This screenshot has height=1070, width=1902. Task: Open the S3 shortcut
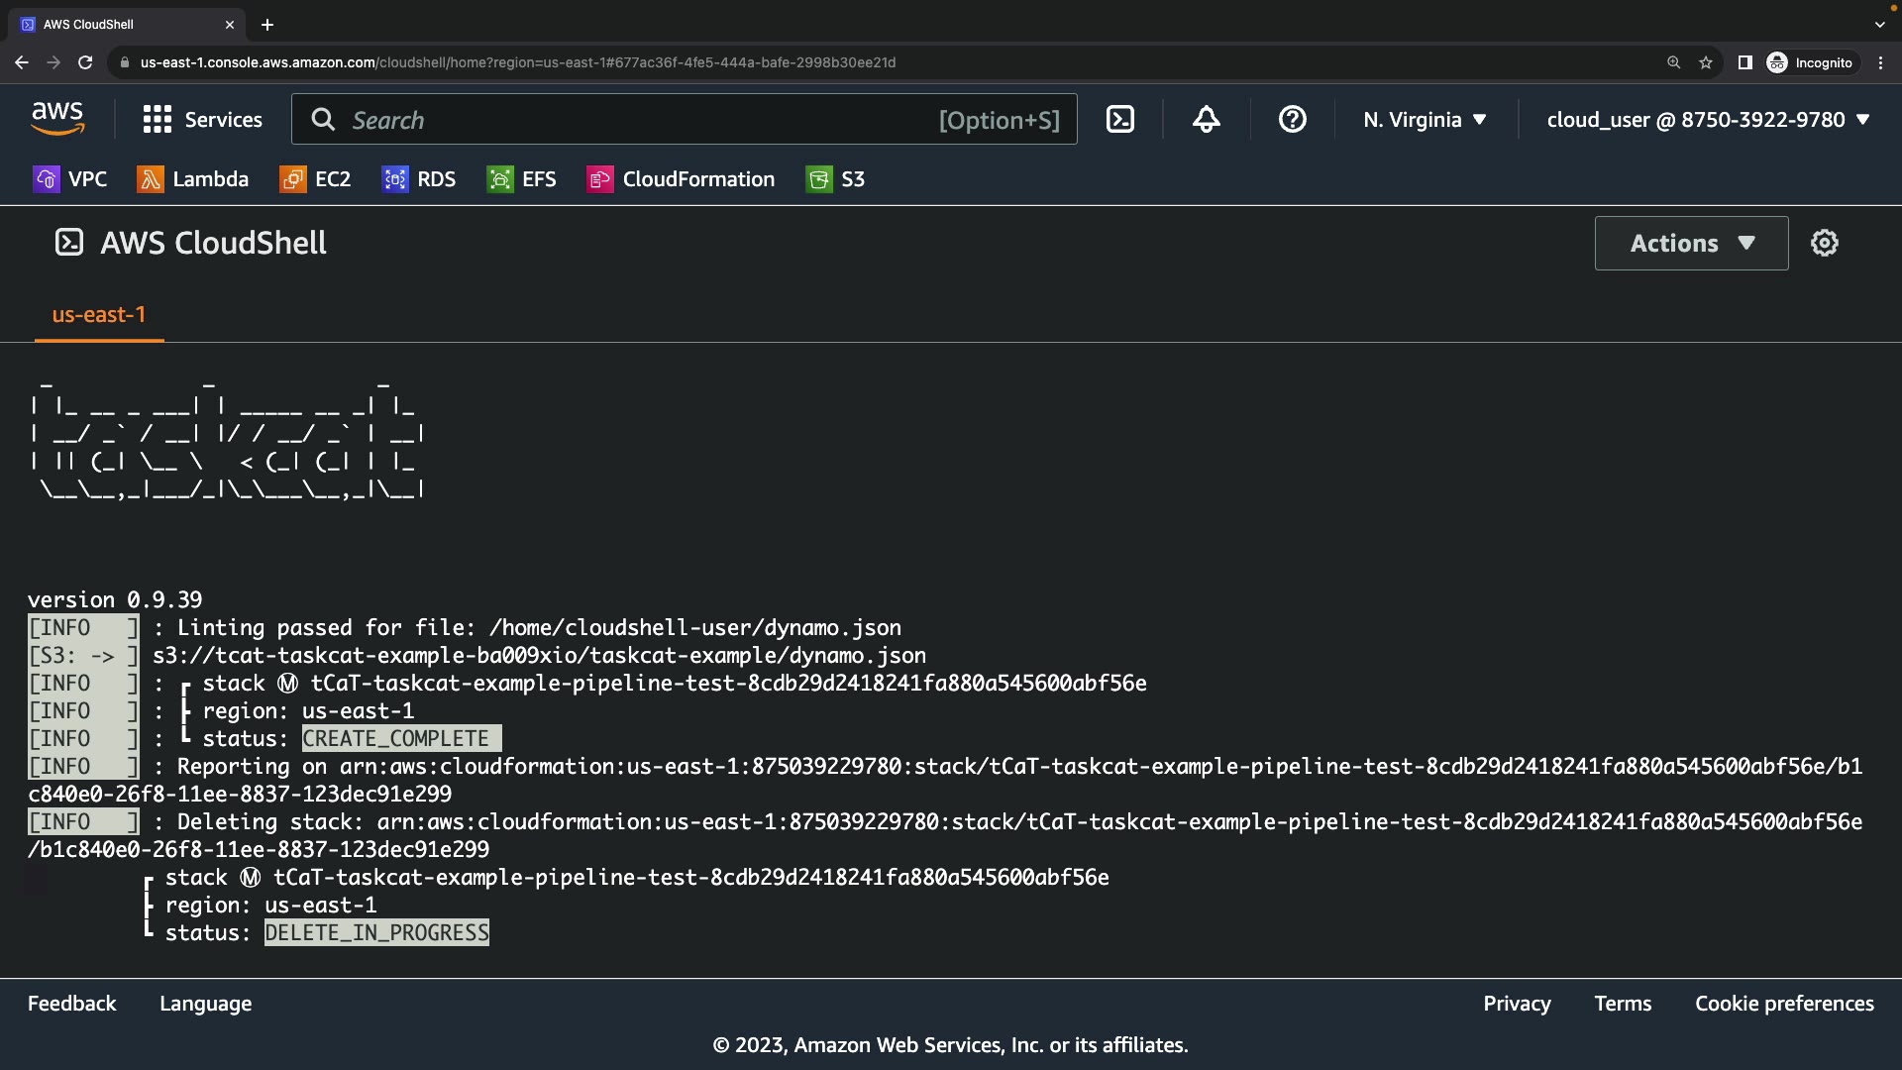tap(835, 179)
